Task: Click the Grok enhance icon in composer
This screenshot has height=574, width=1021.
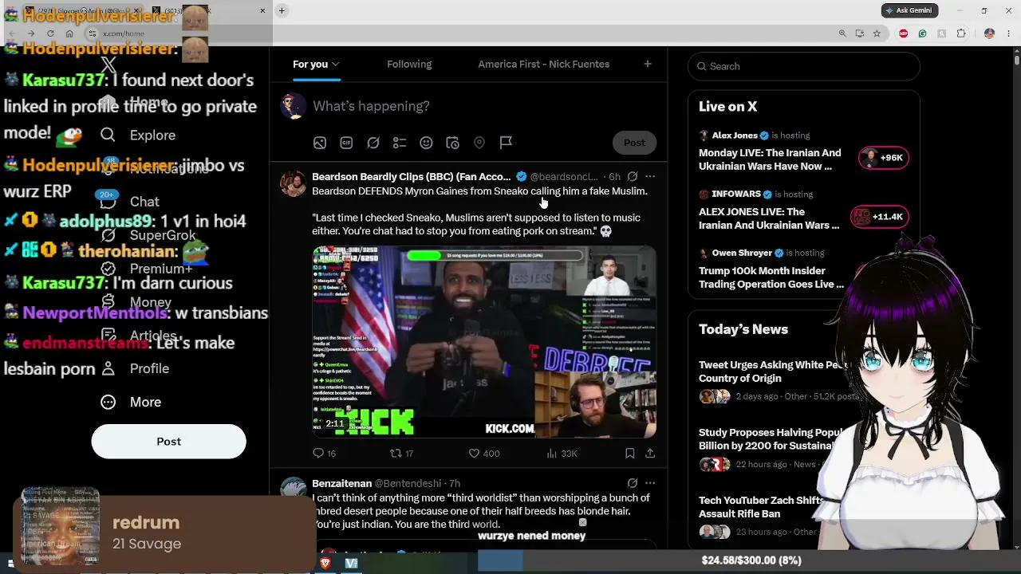Action: [x=373, y=143]
